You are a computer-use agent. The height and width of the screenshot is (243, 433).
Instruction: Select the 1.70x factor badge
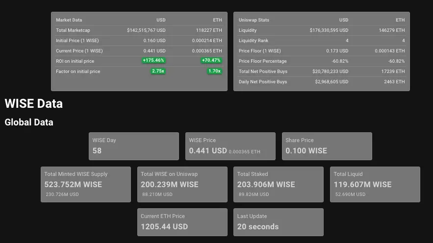pyautogui.click(x=214, y=71)
